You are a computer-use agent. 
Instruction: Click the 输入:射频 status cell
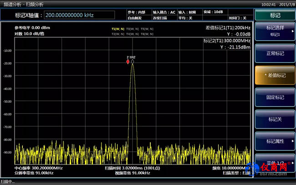[x=187, y=12]
